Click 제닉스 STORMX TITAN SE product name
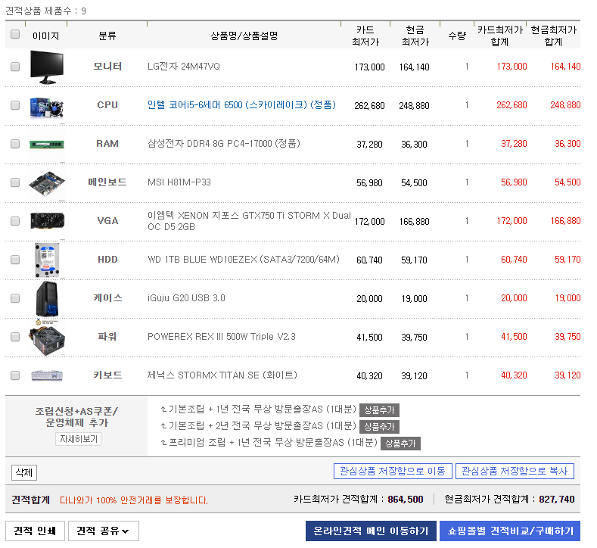The height and width of the screenshot is (548, 597). (x=222, y=375)
